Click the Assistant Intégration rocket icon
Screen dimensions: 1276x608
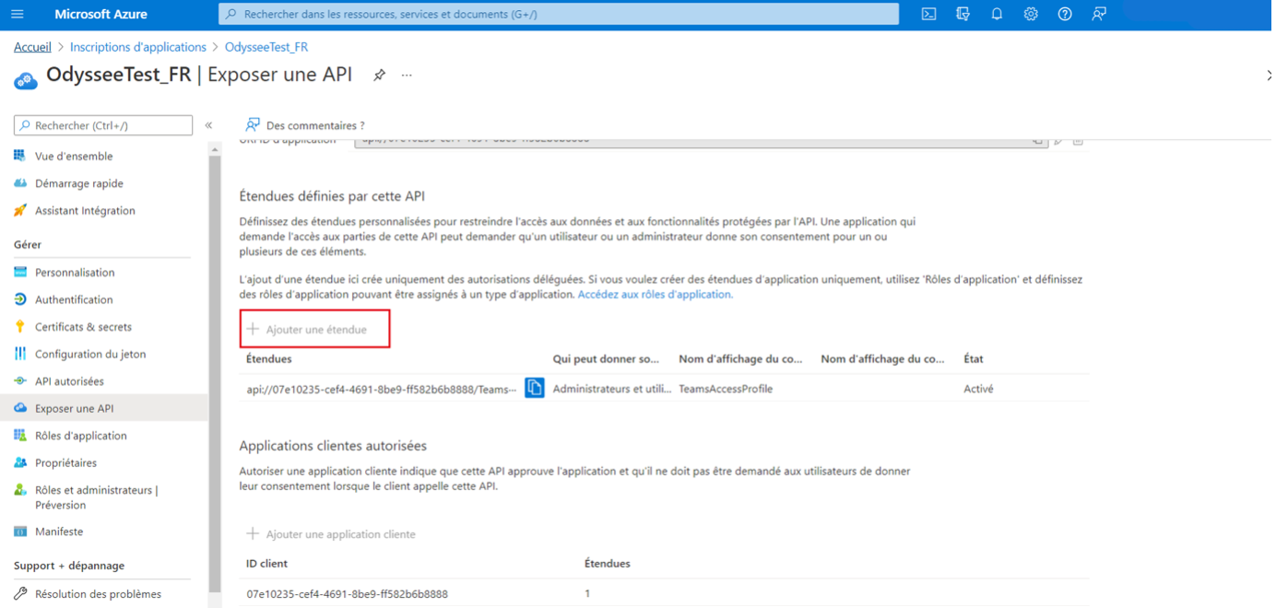[x=20, y=210]
